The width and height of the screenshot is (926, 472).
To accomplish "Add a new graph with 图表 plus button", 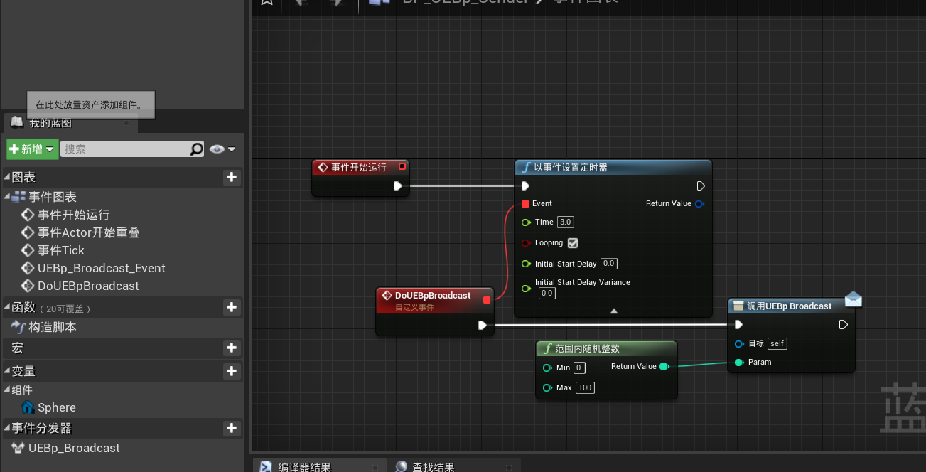I will [232, 177].
